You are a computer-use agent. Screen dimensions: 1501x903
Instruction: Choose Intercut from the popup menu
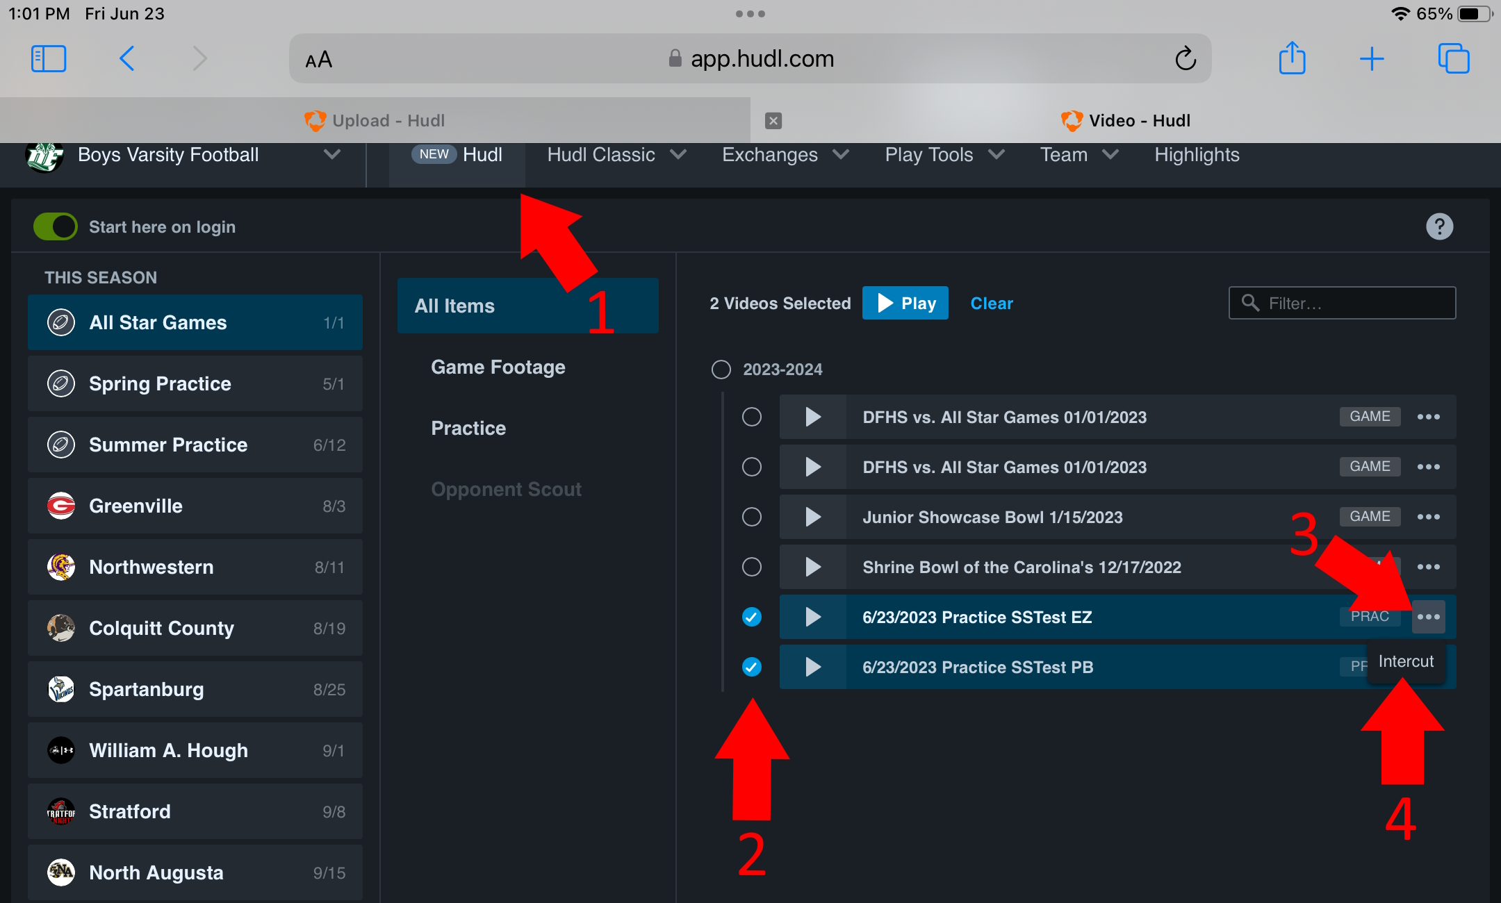point(1406,662)
